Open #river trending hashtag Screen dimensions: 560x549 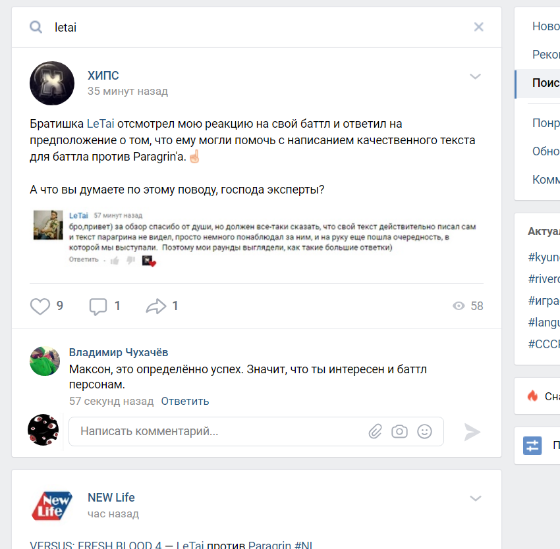(x=544, y=279)
